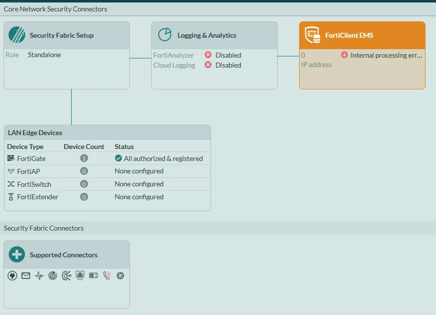The width and height of the screenshot is (436, 315).
Task: Click the Core Network Security Connectors heading
Action: point(55,9)
